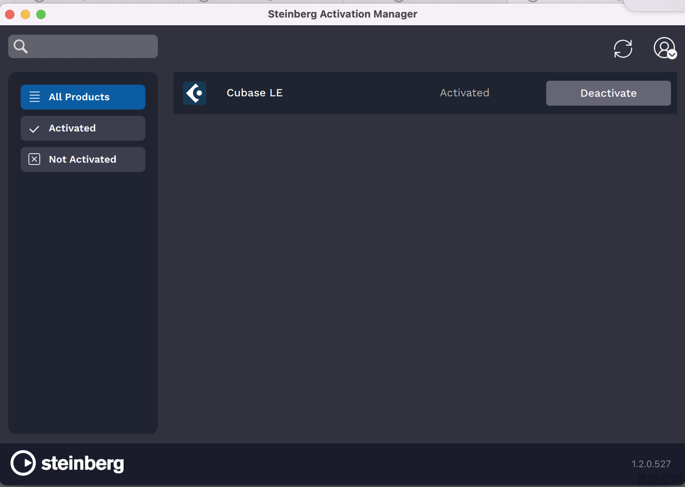Focus the product search field

coord(83,46)
